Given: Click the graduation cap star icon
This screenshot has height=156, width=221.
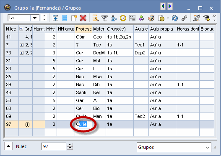Looking at the screenshot, I should coord(207,18).
